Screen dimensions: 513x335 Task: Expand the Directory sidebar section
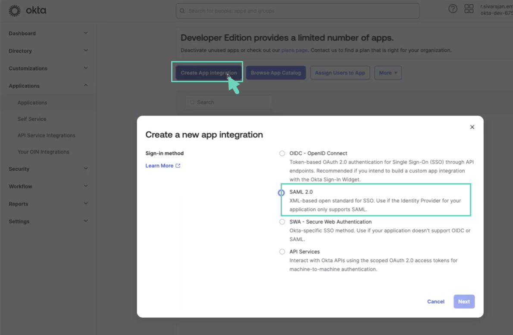click(x=85, y=51)
